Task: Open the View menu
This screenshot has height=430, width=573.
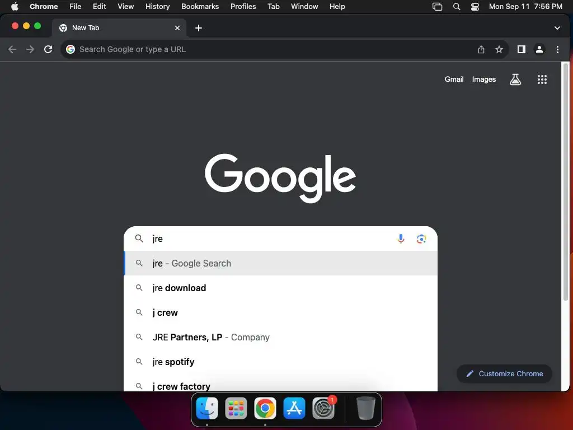Action: coord(126,7)
